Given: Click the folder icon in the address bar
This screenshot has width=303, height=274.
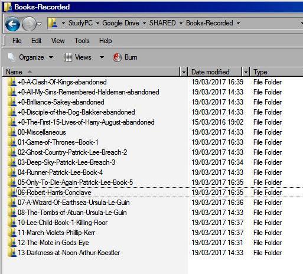Looking at the screenshot, I should point(53,23).
